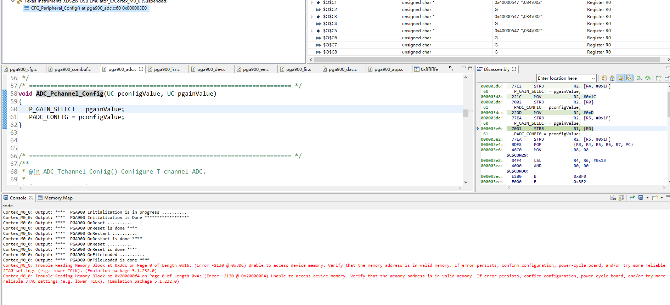
Task: Open the 0xfffffffe editor tab
Action: click(x=429, y=69)
